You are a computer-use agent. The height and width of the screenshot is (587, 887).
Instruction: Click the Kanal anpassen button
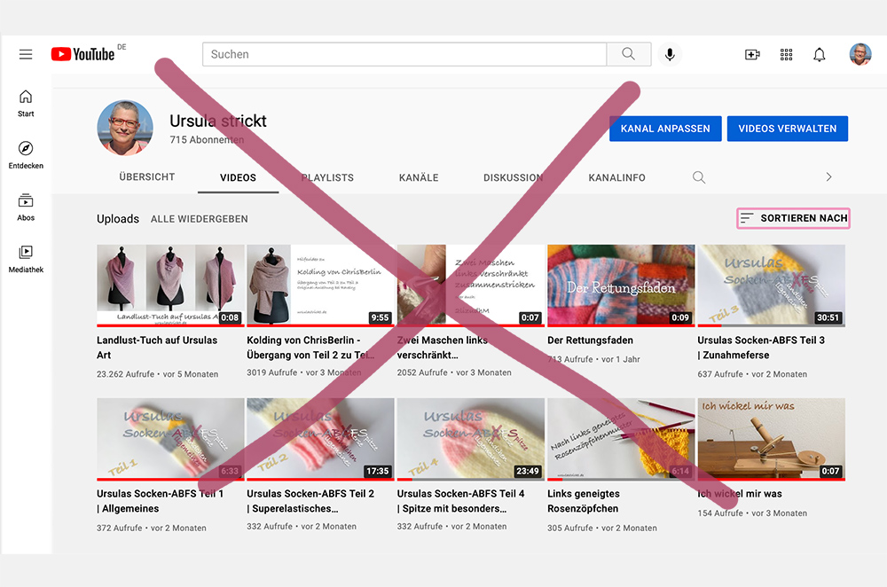(665, 129)
